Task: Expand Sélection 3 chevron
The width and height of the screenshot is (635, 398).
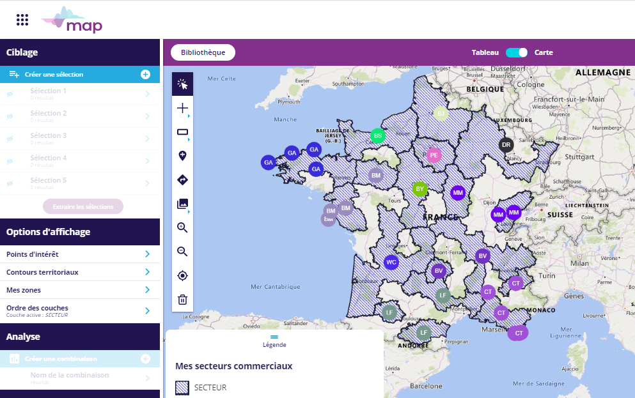Action: click(x=148, y=139)
